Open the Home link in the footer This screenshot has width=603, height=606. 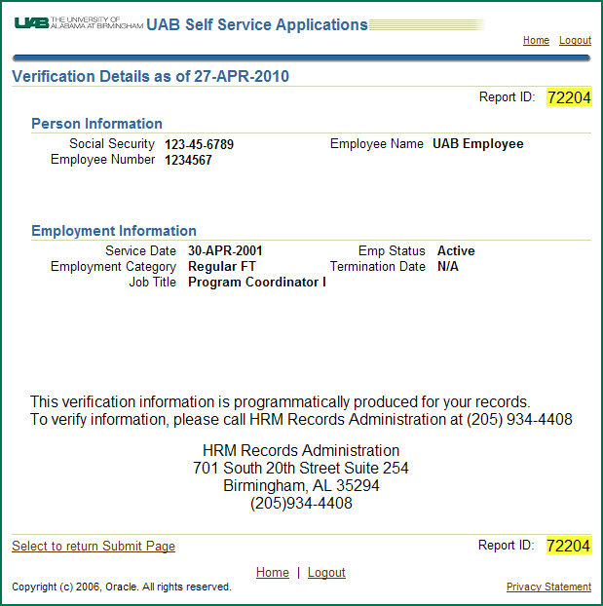click(x=273, y=572)
